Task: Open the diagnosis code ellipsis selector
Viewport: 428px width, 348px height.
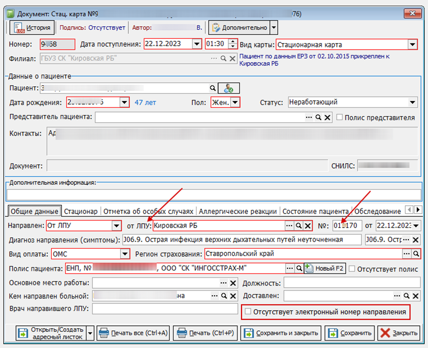Action: pyautogui.click(x=406, y=240)
